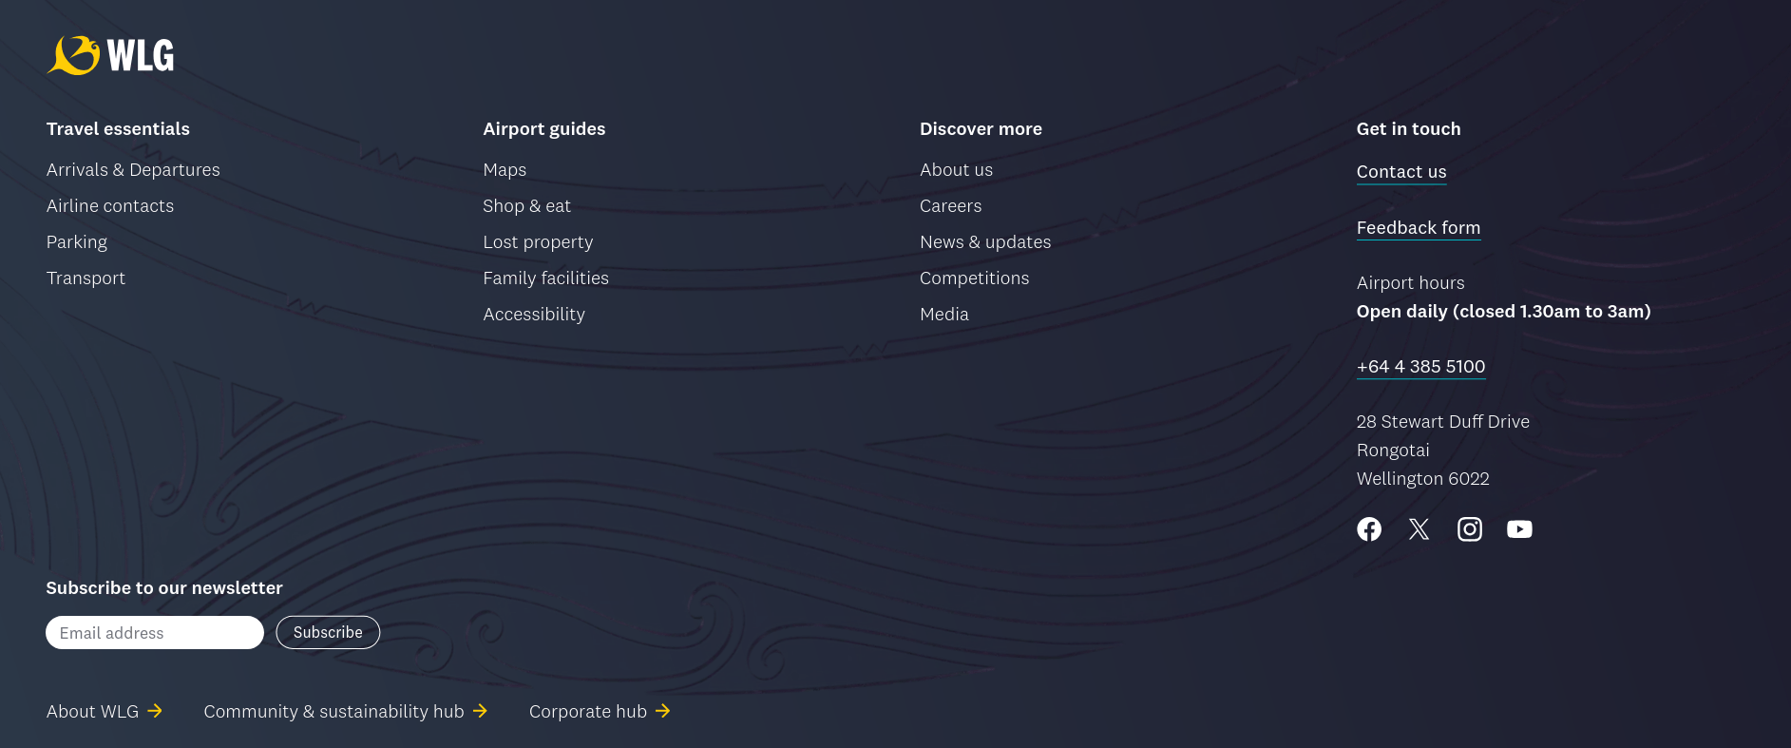Viewport: 1791px width, 748px height.
Task: Go to Airline contacts page
Action: [110, 206]
